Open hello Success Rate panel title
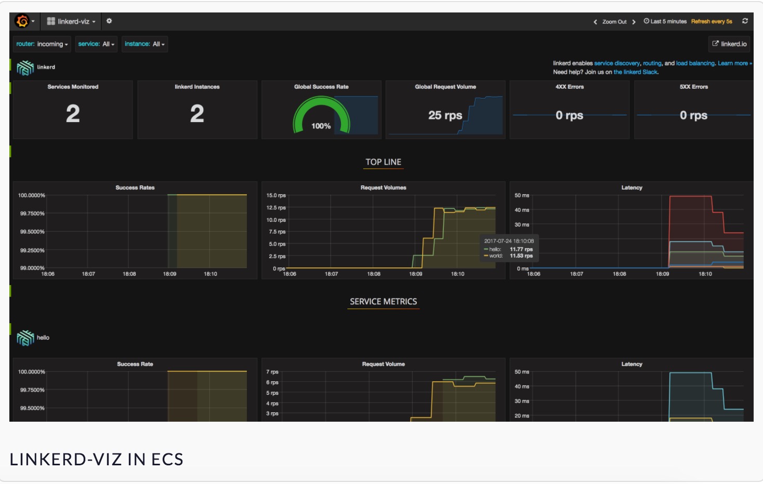Viewport: 763px width, 484px height. (135, 364)
